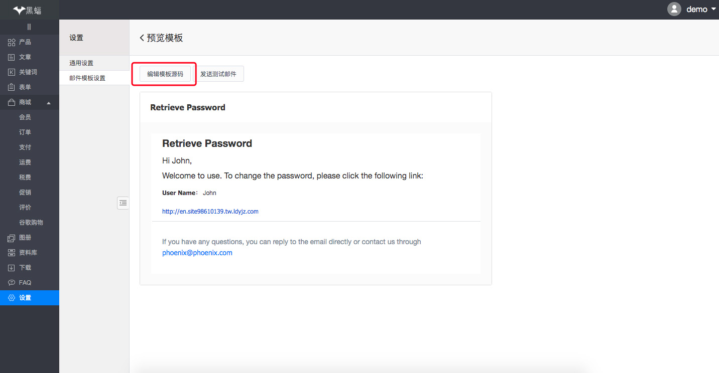Click the articles (文章) icon
Image resolution: width=719 pixels, height=373 pixels.
point(12,57)
